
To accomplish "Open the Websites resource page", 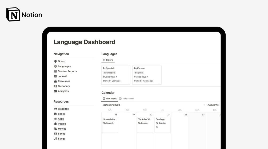I will pyautogui.click(x=63, y=109).
